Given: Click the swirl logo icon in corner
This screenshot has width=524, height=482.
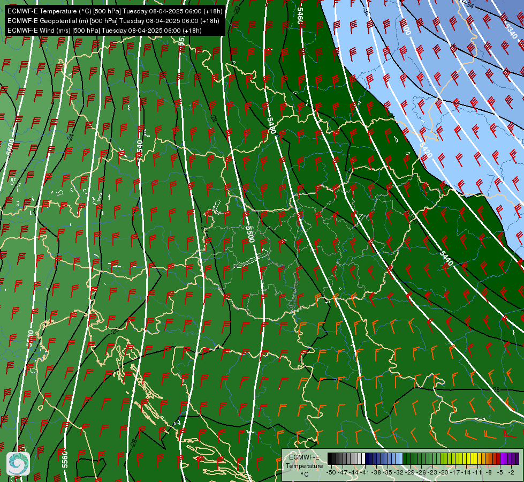Looking at the screenshot, I should point(18,463).
